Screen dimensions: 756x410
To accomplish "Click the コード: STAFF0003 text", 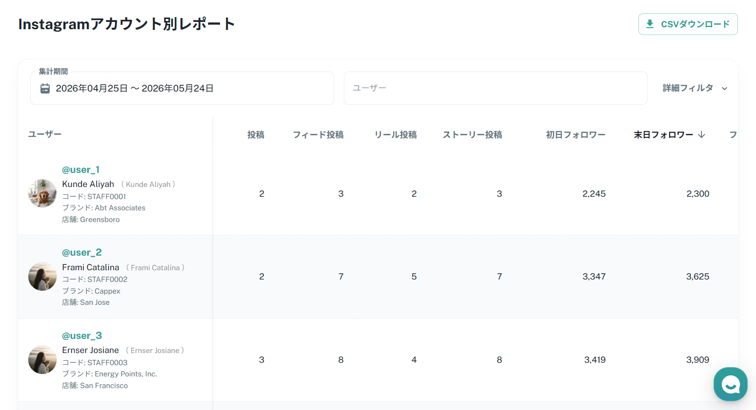I will coord(95,363).
